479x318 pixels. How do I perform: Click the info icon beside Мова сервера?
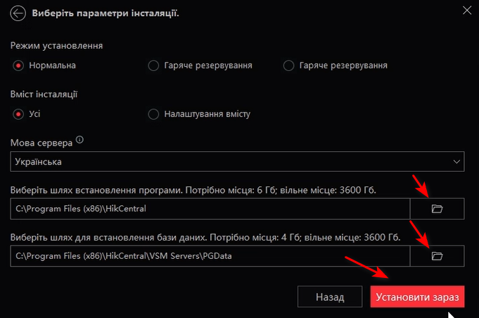[79, 141]
